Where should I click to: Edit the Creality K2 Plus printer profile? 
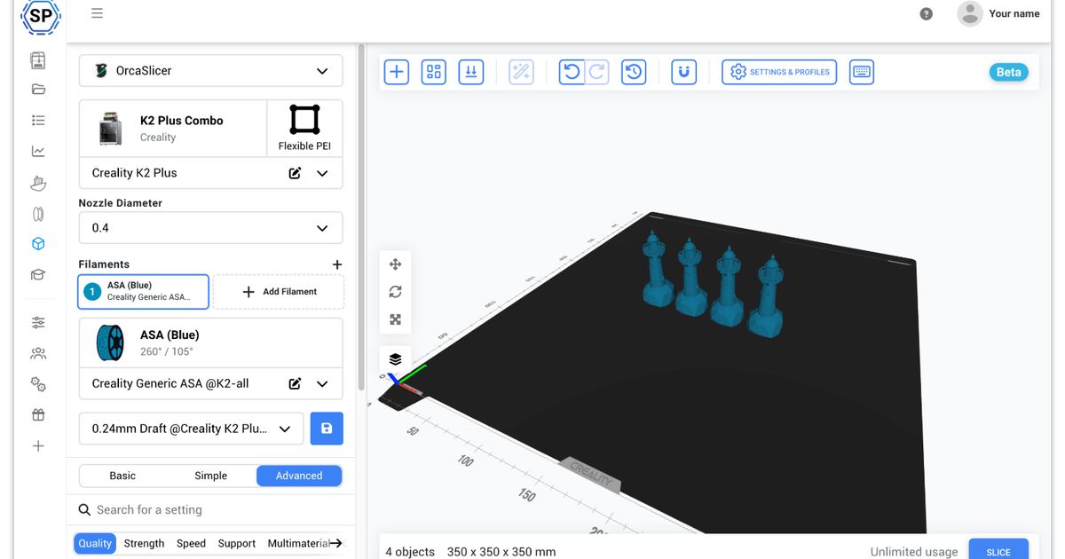pos(295,173)
